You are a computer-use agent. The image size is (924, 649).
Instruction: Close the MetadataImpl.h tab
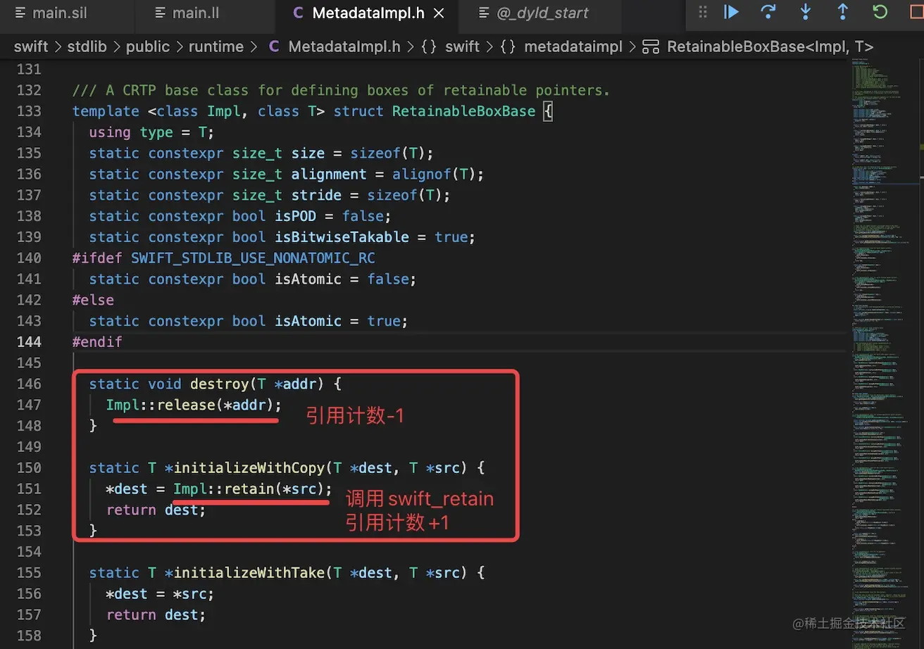click(x=439, y=13)
